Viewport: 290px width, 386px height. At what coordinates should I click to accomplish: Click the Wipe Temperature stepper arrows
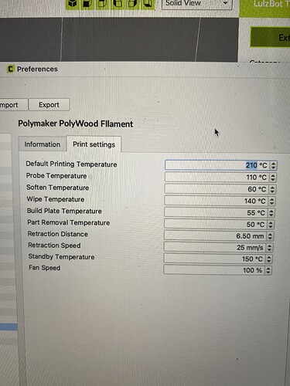(x=271, y=201)
